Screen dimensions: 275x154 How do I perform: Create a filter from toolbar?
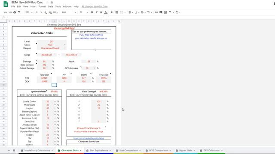point(170,12)
